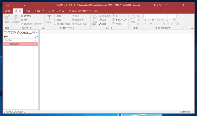This screenshot has width=197, height=116.
Task: Click サインイン sign in link
Action: pos(157,5)
